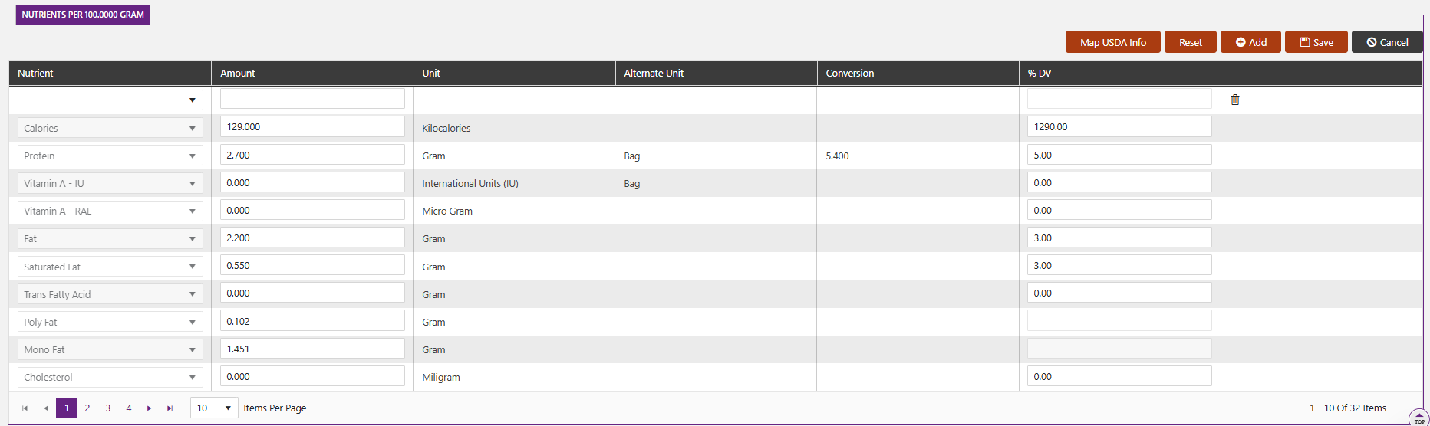Image resolution: width=1430 pixels, height=426 pixels.
Task: Click the Calories % DV field
Action: 1119,126
